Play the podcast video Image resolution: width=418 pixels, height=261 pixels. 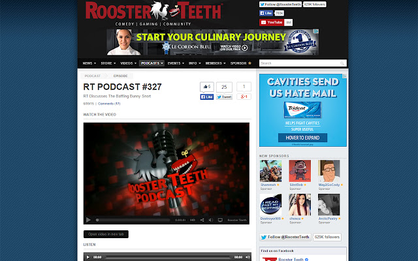(x=88, y=220)
